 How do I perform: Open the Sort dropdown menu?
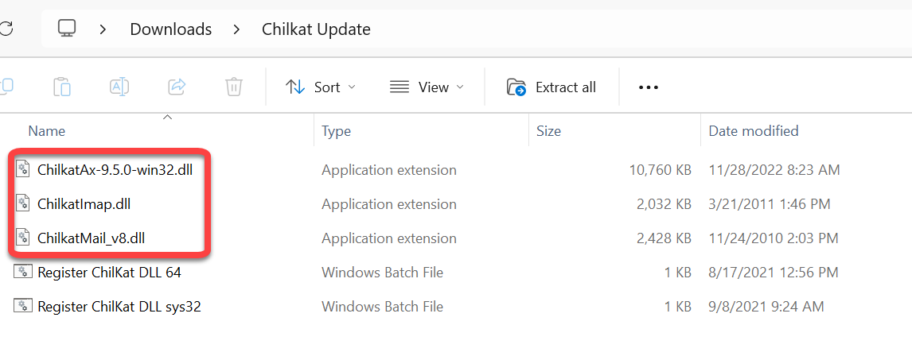point(320,87)
